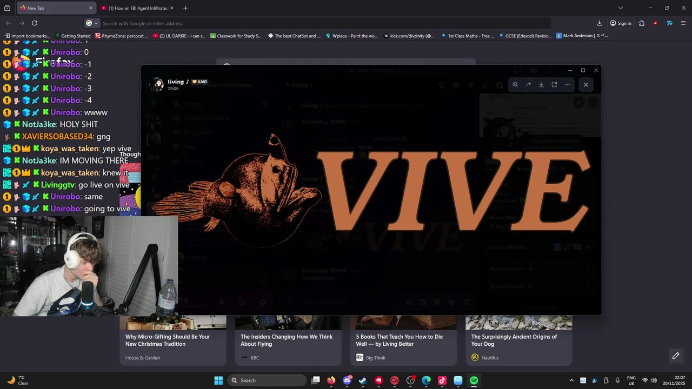The width and height of the screenshot is (692, 389).
Task: Open the Mark Anderson bookmark
Action: [x=582, y=36]
